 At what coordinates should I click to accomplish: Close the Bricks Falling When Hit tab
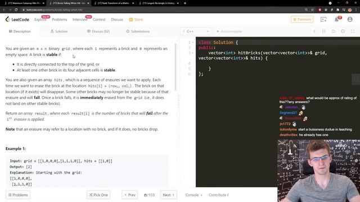(x=88, y=3)
